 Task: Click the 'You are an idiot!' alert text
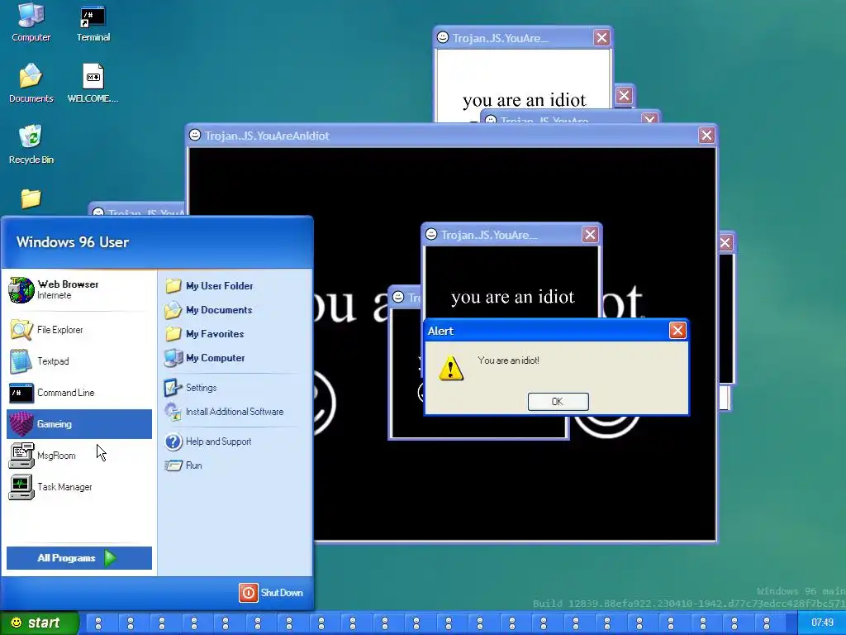click(508, 360)
